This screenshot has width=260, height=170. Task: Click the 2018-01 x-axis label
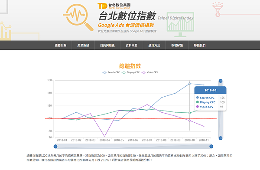point(62,140)
